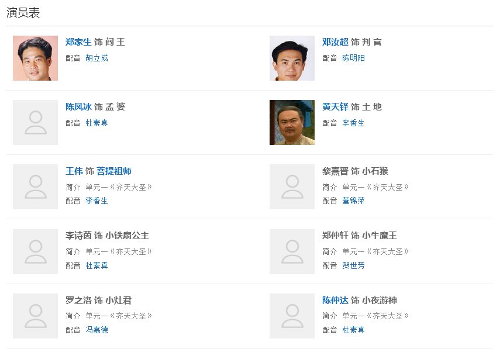Follow the 冯嘉德 voice actor link
The width and height of the screenshot is (493, 349).
(x=96, y=330)
